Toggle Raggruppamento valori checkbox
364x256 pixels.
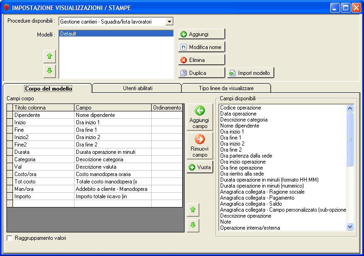10,238
